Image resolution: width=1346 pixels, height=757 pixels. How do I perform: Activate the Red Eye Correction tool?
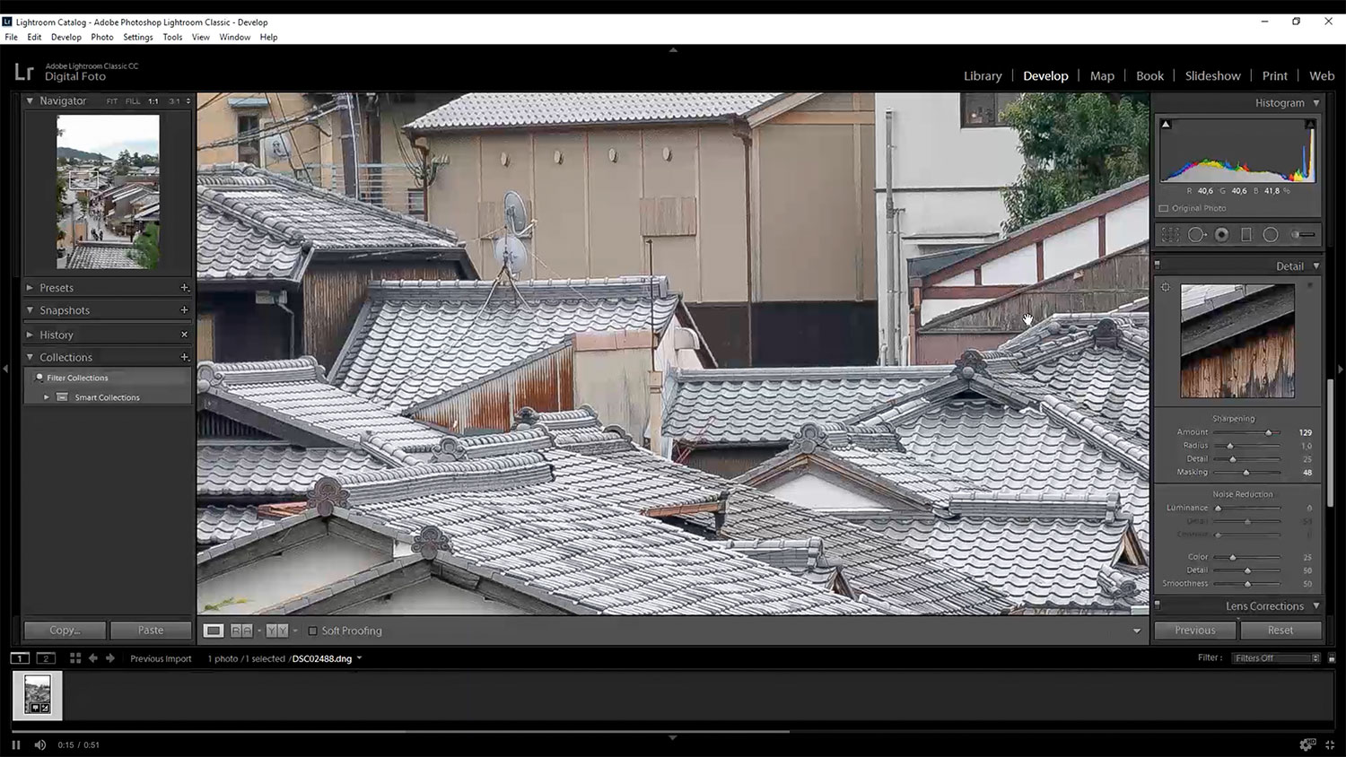tap(1221, 235)
